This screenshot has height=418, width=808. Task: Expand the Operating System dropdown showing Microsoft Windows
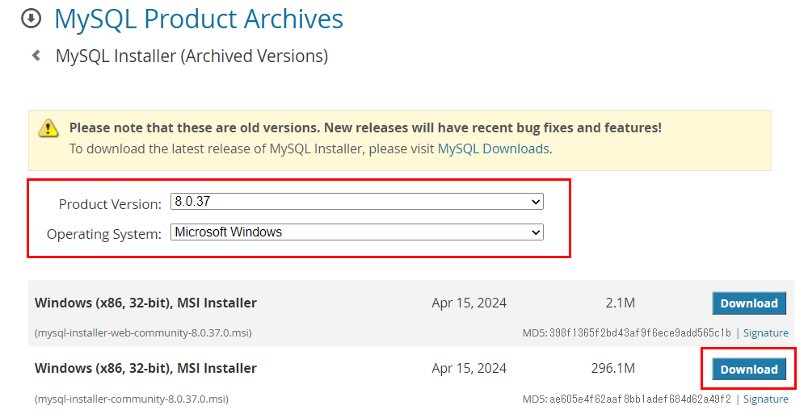(356, 232)
